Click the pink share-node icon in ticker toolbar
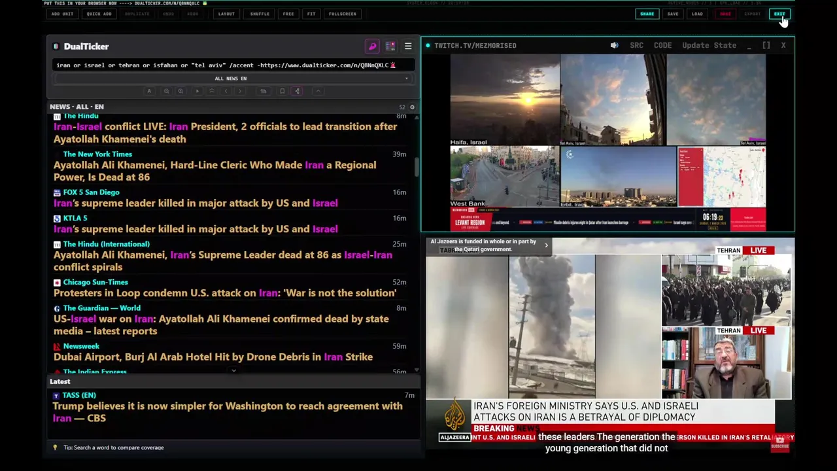The height and width of the screenshot is (471, 837). pyautogui.click(x=297, y=91)
